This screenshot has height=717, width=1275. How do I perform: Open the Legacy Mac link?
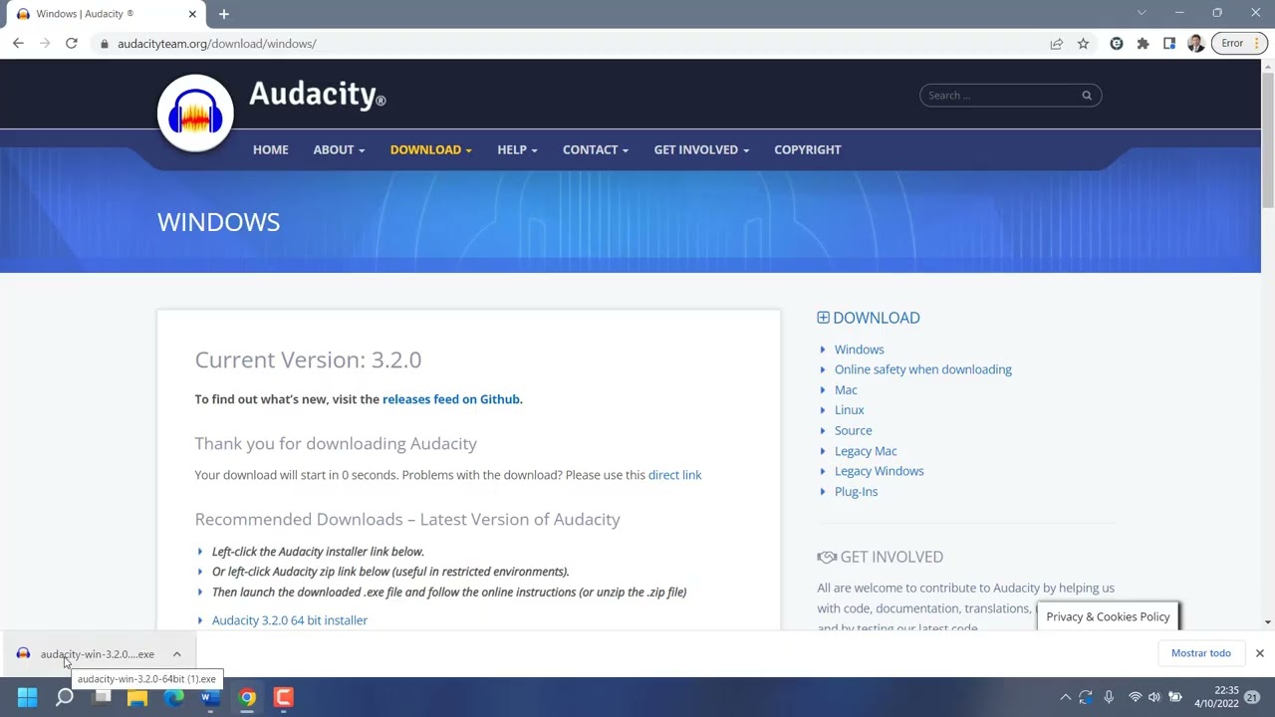click(x=866, y=451)
